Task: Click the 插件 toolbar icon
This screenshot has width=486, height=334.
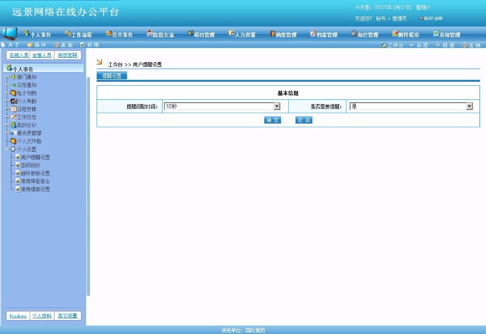Action: tap(30, 45)
